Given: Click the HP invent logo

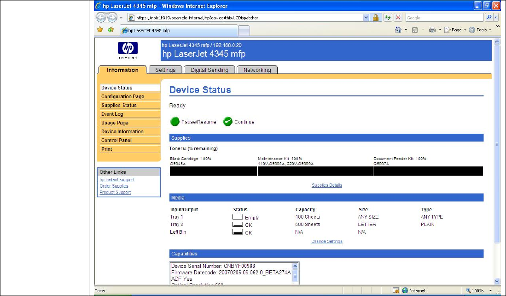Looking at the screenshot, I should 128,50.
